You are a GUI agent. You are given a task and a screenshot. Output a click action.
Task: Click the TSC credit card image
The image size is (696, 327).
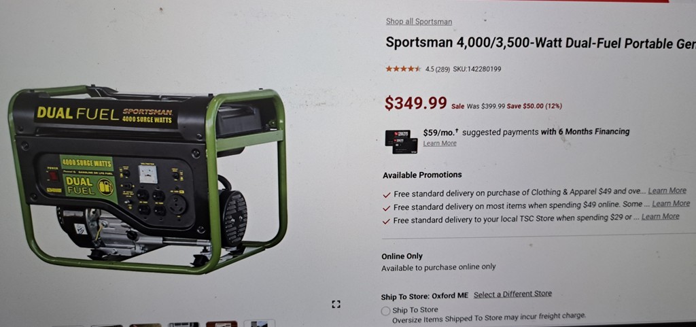click(x=401, y=141)
